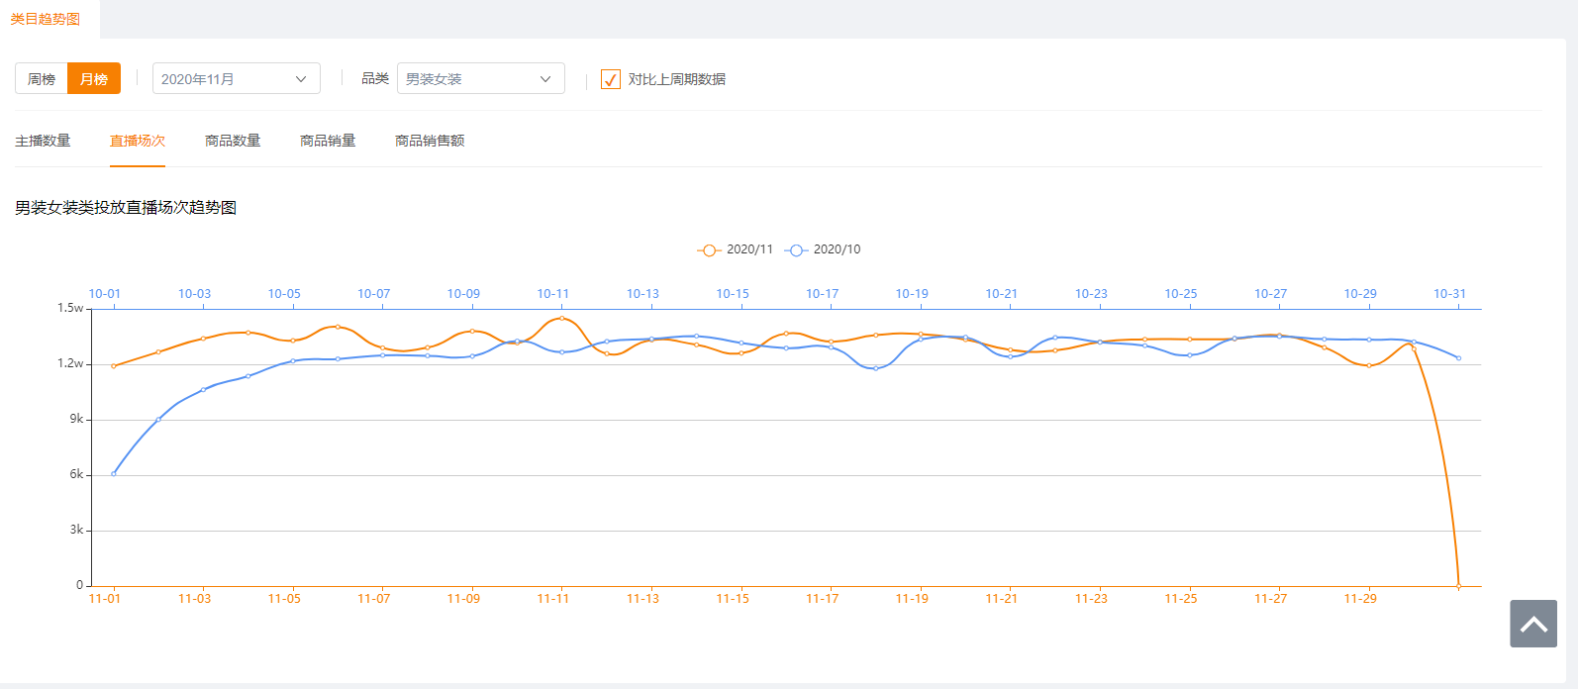1578x689 pixels.
Task: Click the 2020/11 legend label text
Action: (x=749, y=249)
